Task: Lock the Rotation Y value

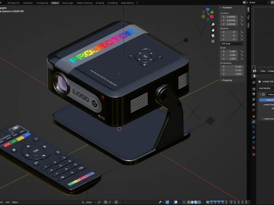Action: (x=242, y=36)
